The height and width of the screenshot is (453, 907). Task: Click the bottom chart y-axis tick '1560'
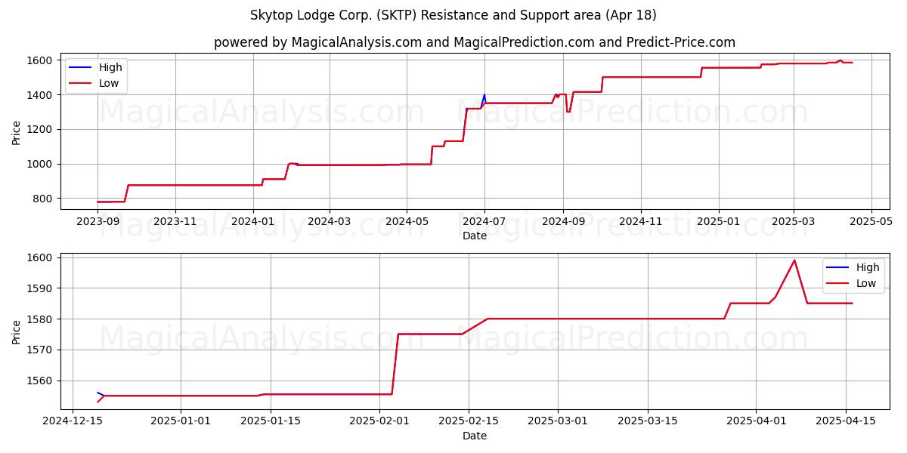pyautogui.click(x=39, y=381)
